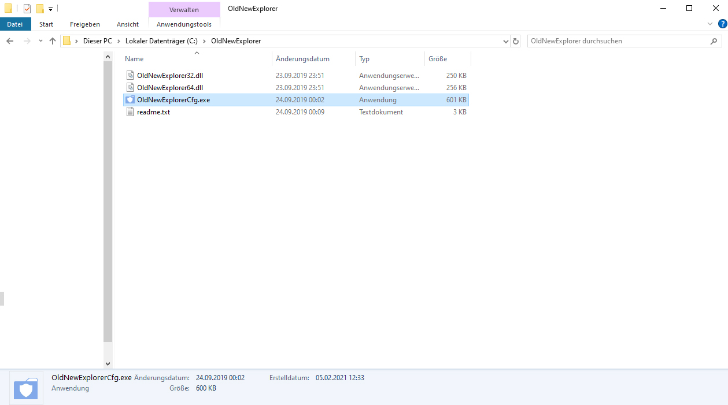Click the file name OldNewExplorerCfg.exe
Viewport: 728px width, 405px height.
point(173,99)
